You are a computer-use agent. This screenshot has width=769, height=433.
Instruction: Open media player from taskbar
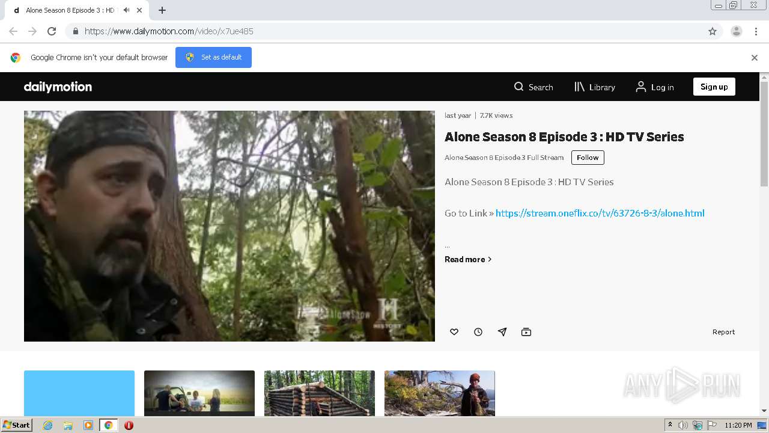tap(88, 425)
